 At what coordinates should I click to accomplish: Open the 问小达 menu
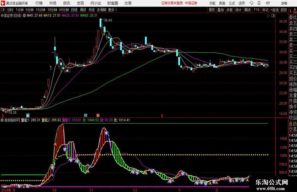[x=96, y=3]
